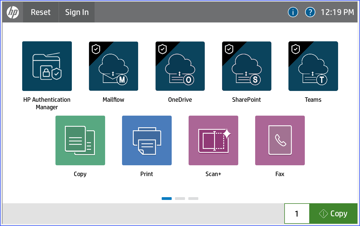The image size is (360, 226).
Task: Open the Fax app tile
Action: click(280, 140)
